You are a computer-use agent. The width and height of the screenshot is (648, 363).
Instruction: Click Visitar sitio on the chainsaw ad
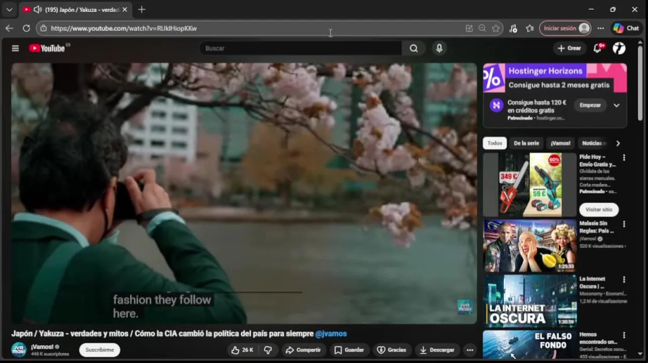click(599, 210)
